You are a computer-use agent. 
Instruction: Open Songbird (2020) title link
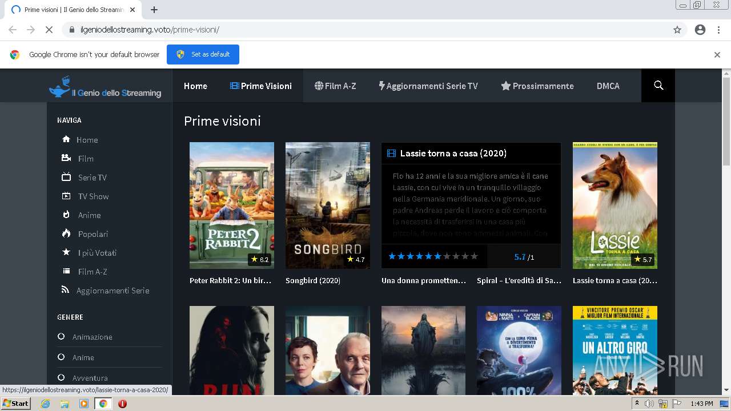click(x=313, y=280)
